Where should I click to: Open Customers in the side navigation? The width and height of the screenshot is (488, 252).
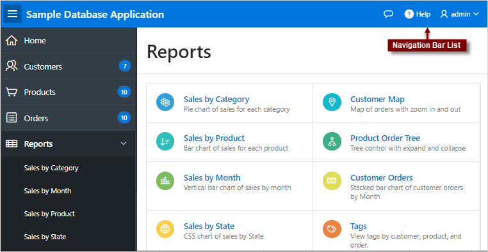tap(69, 66)
